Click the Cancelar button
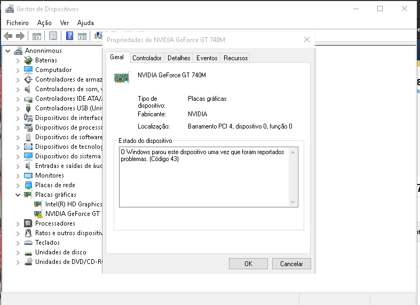420x305 pixels. click(291, 264)
